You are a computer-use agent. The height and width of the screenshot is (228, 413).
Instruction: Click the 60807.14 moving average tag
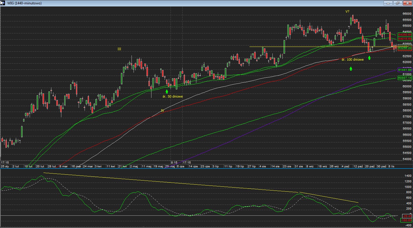tap(405, 78)
